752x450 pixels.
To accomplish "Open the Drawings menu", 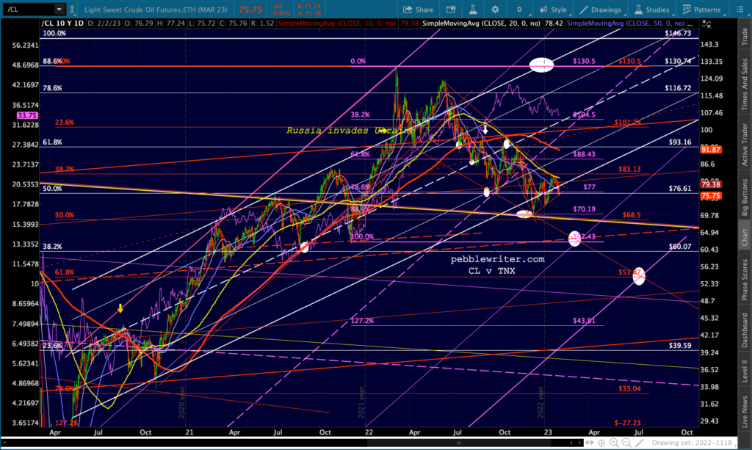I will pyautogui.click(x=601, y=10).
